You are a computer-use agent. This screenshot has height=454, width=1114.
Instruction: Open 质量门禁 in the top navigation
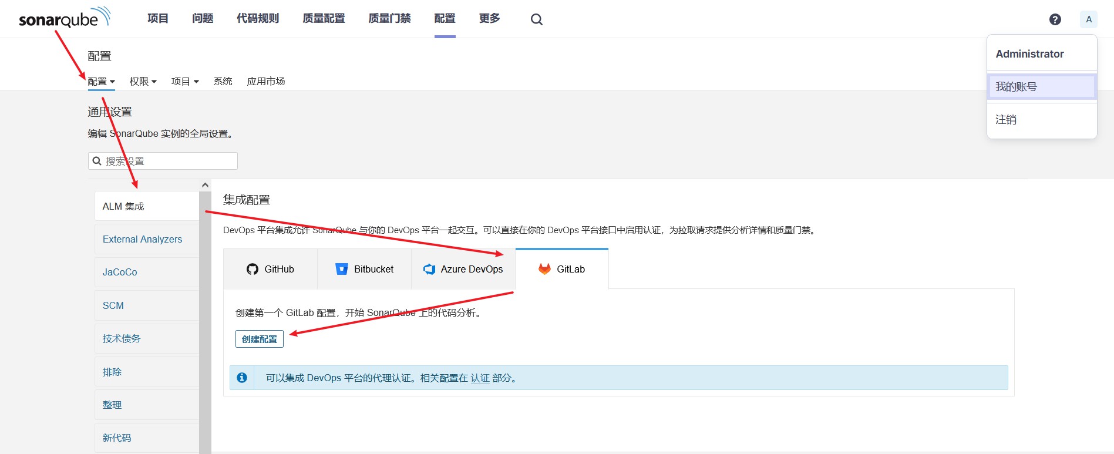389,19
